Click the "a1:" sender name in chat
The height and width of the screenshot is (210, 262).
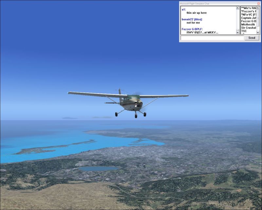[184, 10]
